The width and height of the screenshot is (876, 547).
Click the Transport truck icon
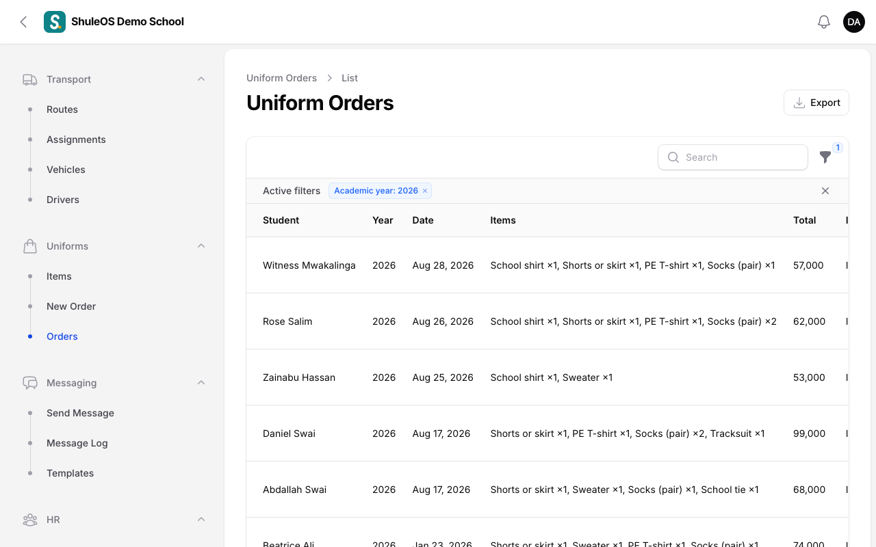click(x=30, y=79)
